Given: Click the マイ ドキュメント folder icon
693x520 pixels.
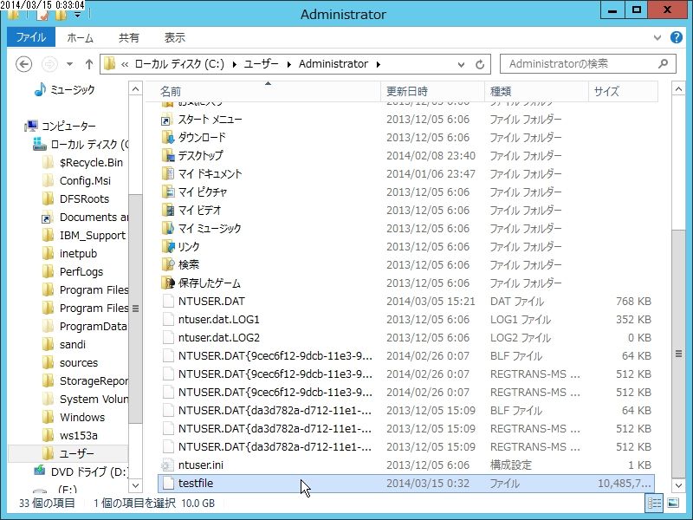Looking at the screenshot, I should click(x=167, y=174).
